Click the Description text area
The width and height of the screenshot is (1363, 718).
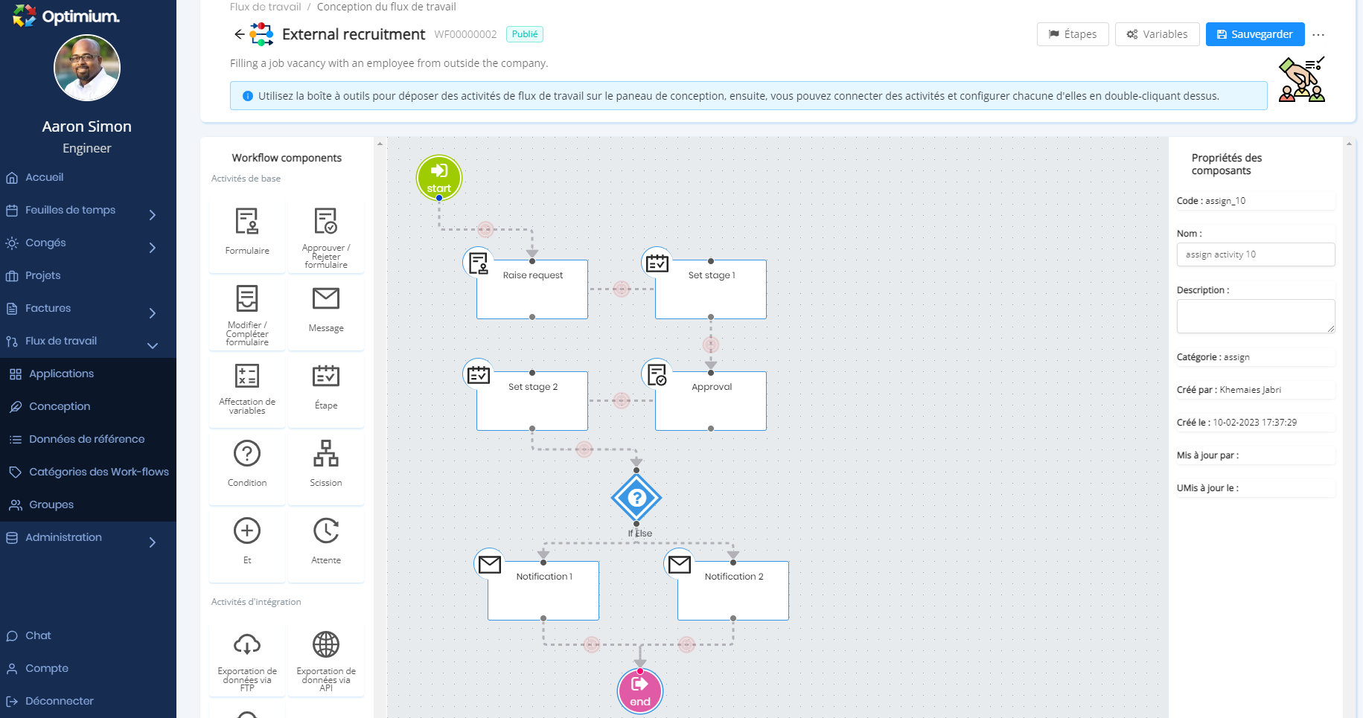tap(1255, 316)
